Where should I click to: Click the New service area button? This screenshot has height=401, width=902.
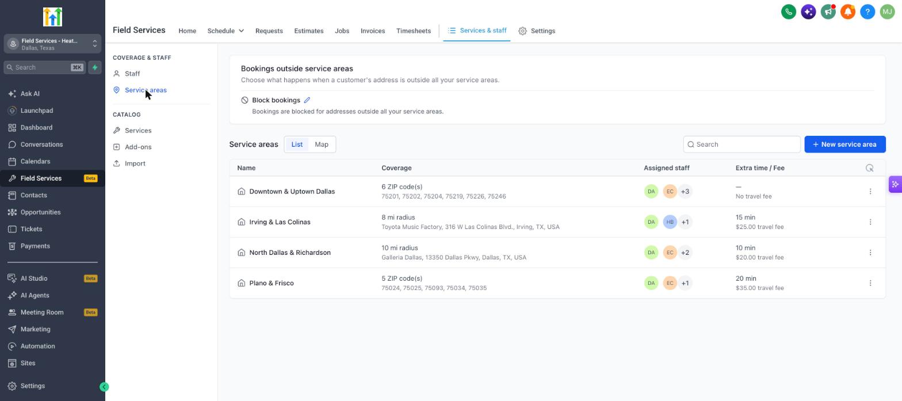tap(845, 144)
